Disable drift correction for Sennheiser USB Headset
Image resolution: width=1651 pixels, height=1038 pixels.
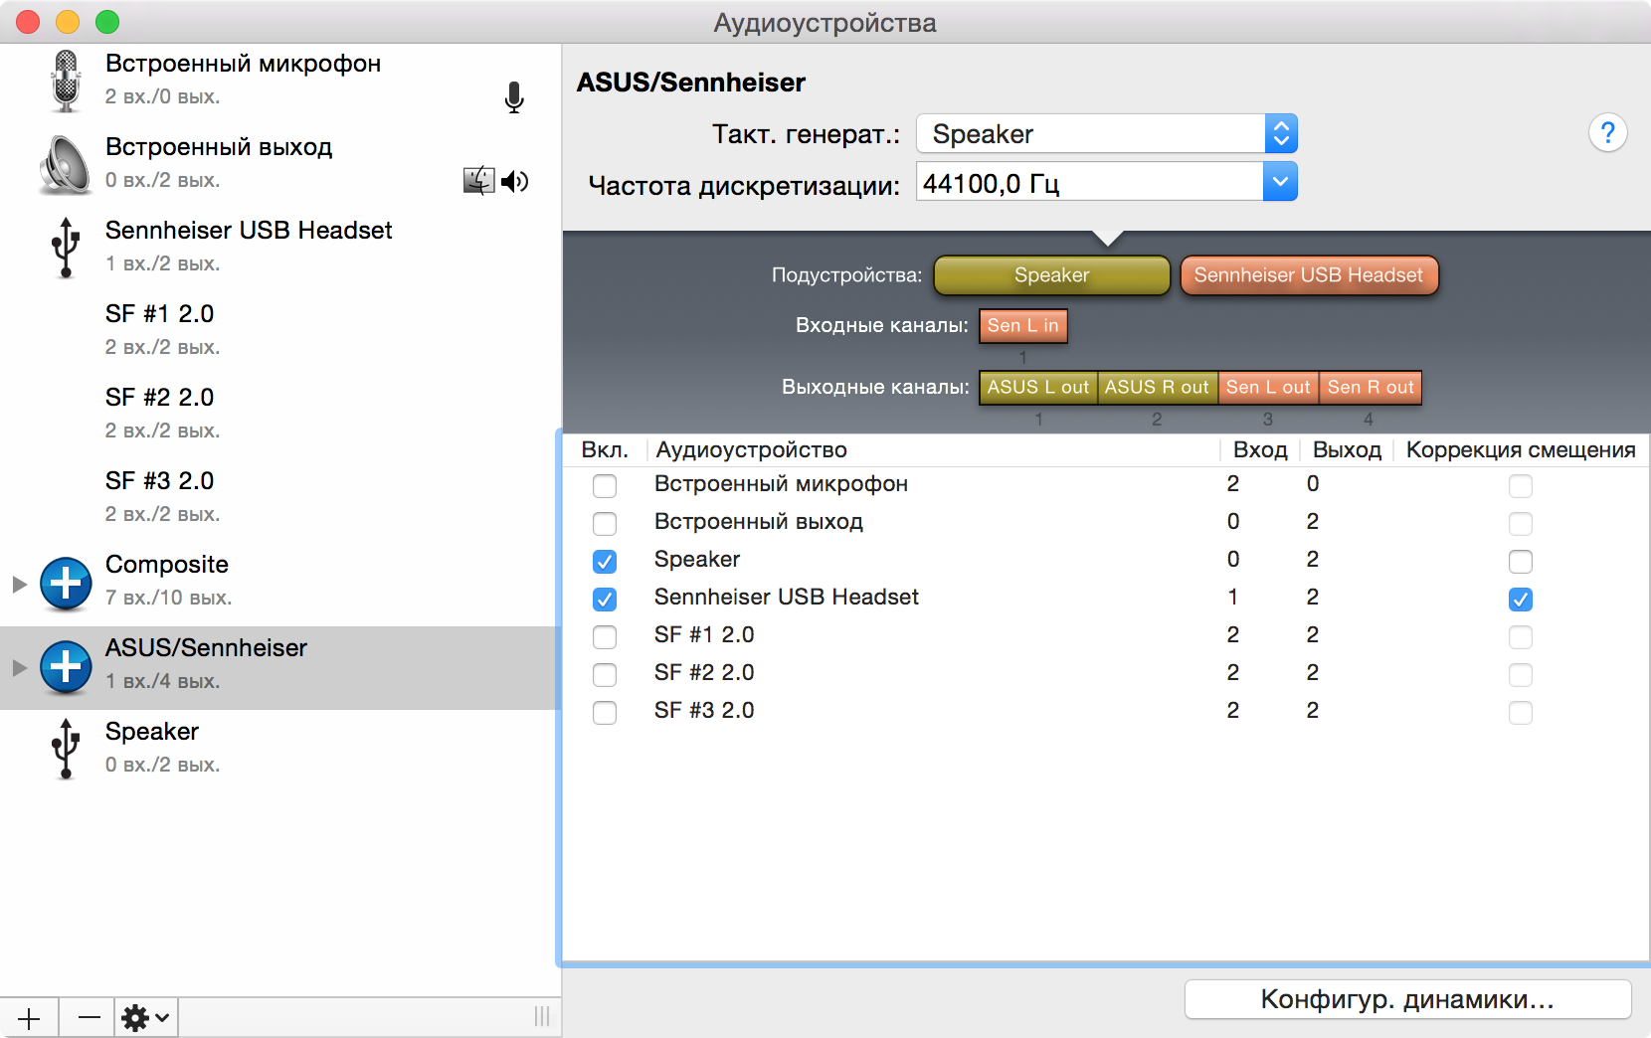click(x=1520, y=599)
